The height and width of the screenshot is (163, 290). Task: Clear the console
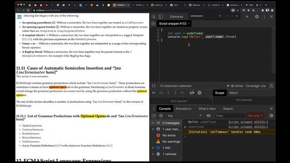[161, 116]
